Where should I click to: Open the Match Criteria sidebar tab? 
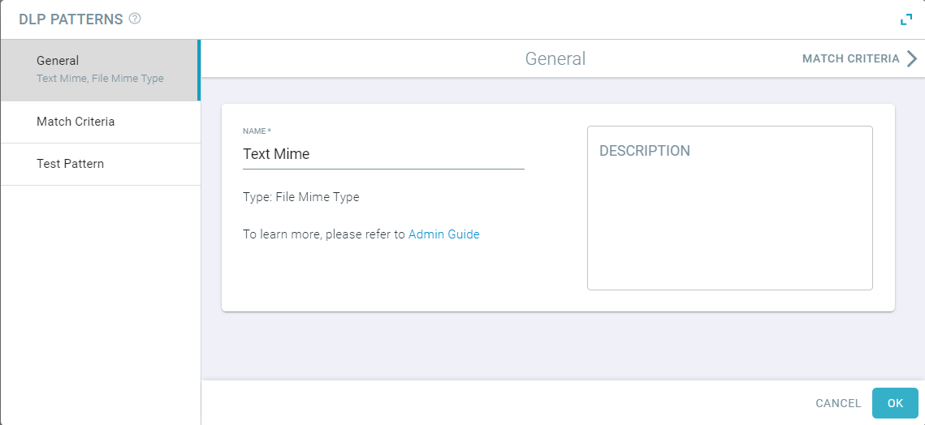click(x=100, y=122)
